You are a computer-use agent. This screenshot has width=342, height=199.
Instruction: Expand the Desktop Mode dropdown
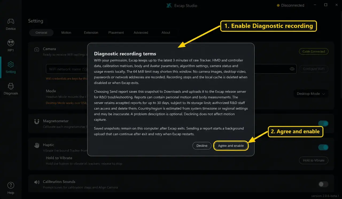pyautogui.click(x=311, y=94)
